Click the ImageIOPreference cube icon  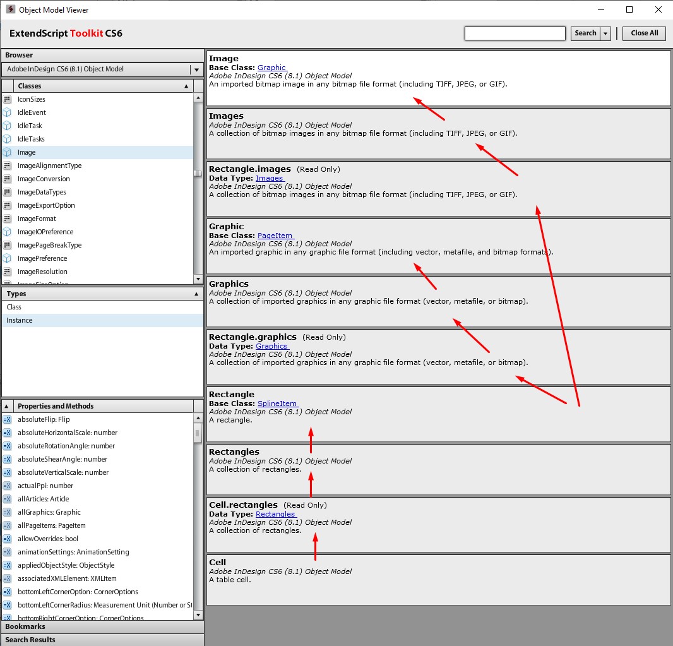pos(7,232)
